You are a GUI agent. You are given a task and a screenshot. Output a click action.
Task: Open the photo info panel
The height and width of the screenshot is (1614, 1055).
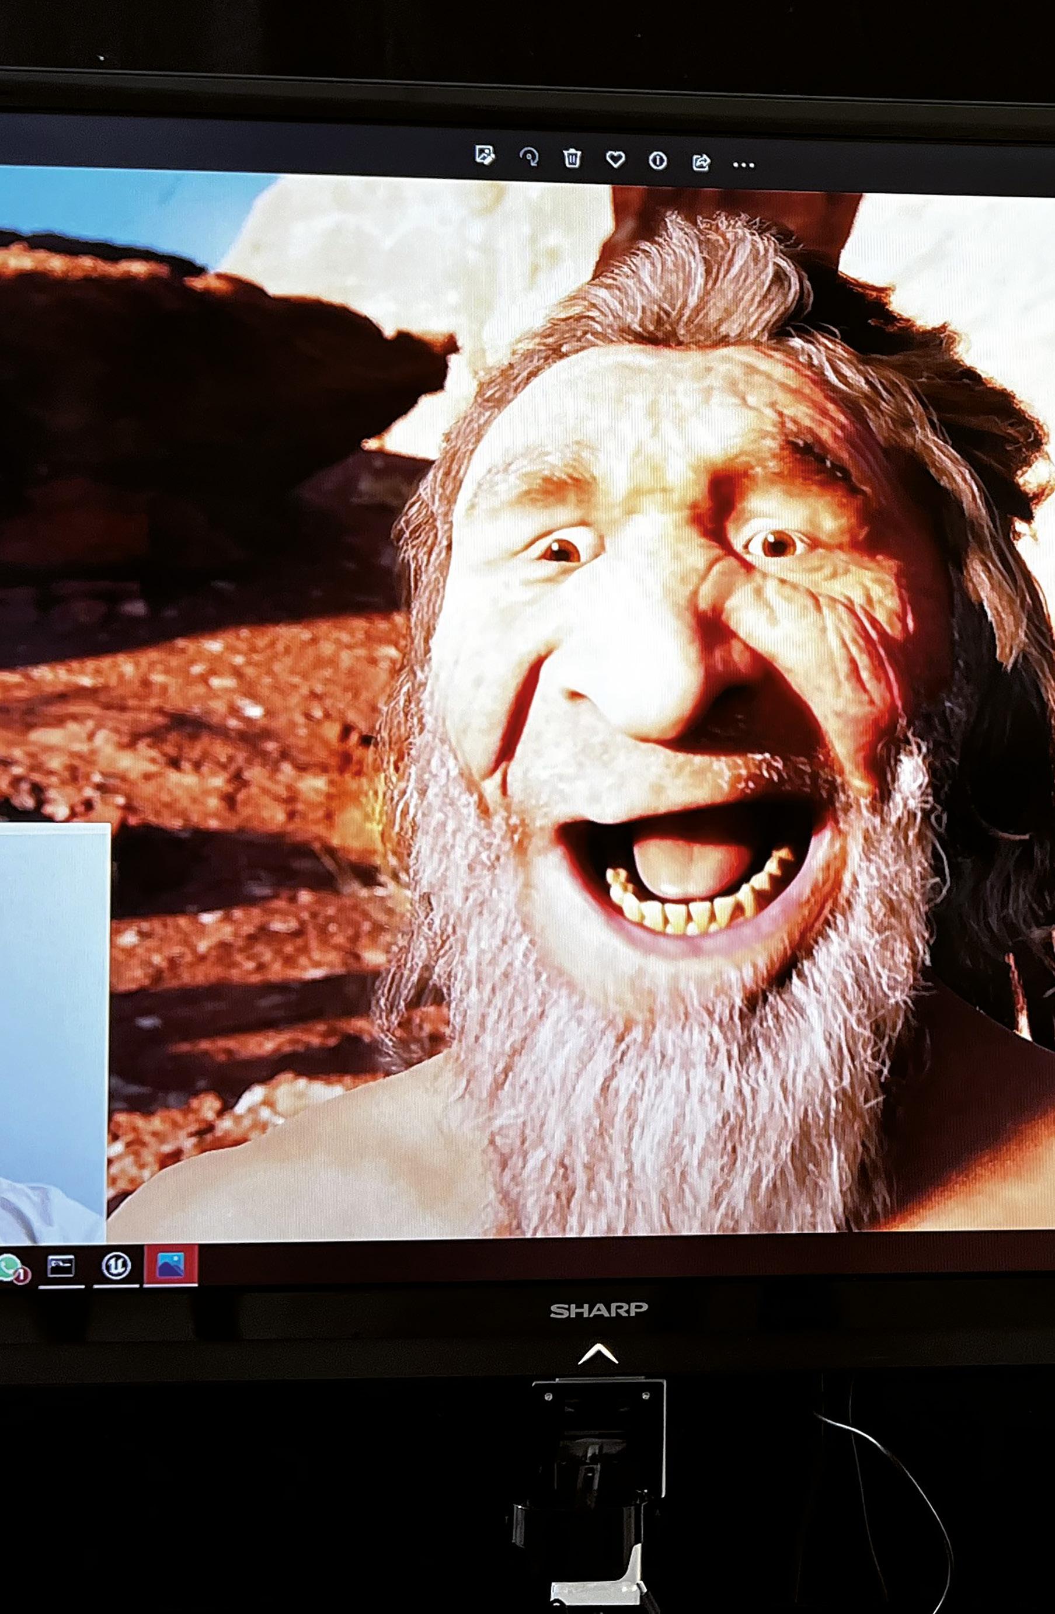tap(657, 161)
